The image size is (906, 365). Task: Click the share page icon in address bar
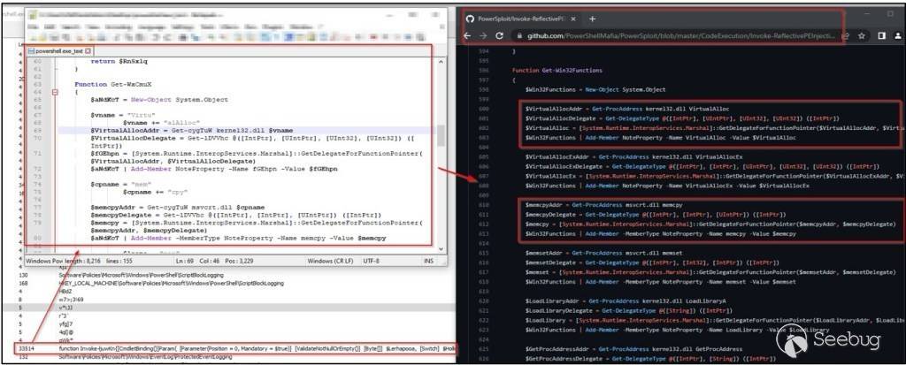click(x=844, y=35)
